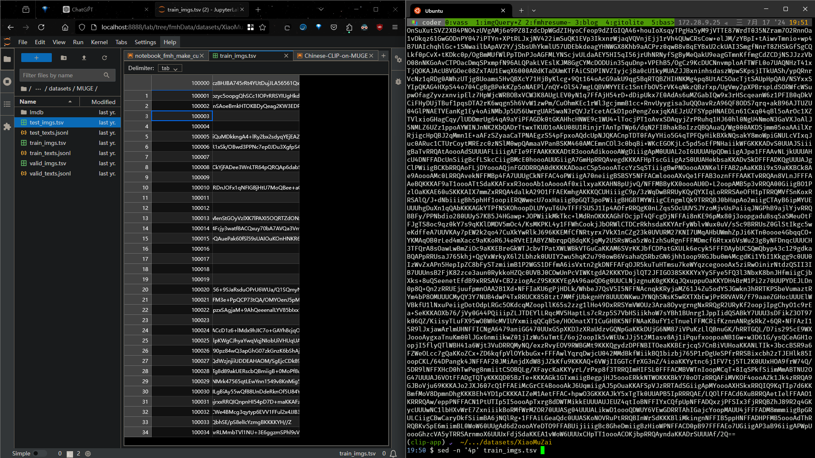Select train_imgs.tsv in file list
Screen dimensions: 815x458
coord(68,143)
